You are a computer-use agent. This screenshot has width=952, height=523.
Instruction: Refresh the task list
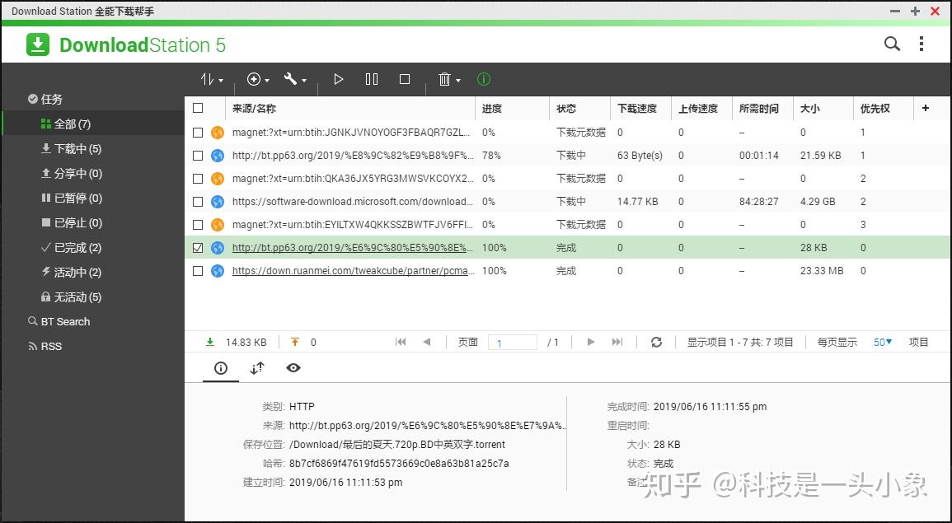coord(656,341)
